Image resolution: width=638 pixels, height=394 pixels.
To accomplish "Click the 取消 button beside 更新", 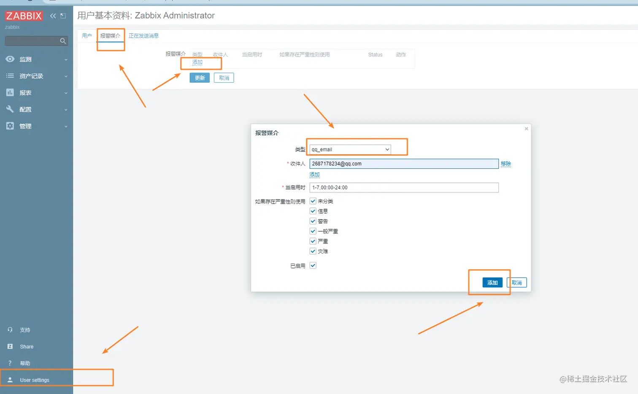I will [x=224, y=78].
